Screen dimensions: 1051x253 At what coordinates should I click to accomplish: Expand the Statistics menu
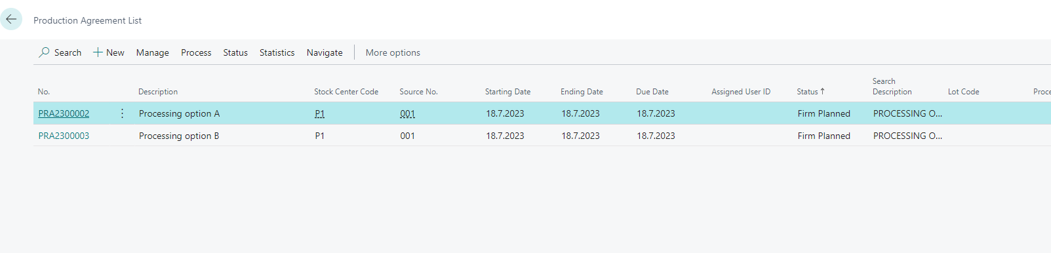pyautogui.click(x=277, y=52)
